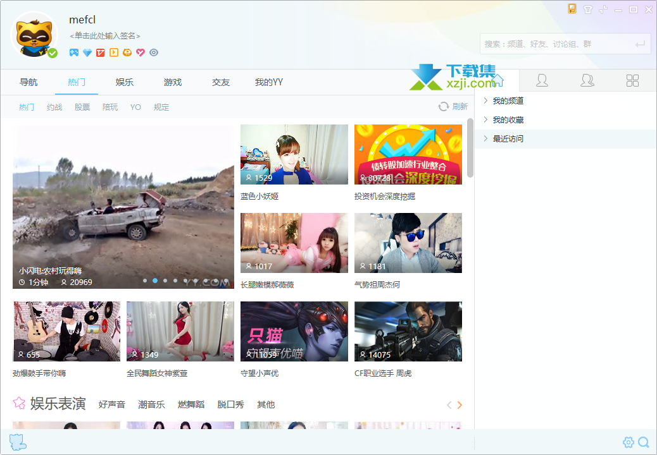Switch to the 交友 tab
Viewport: 657px width, 455px height.
tap(221, 82)
